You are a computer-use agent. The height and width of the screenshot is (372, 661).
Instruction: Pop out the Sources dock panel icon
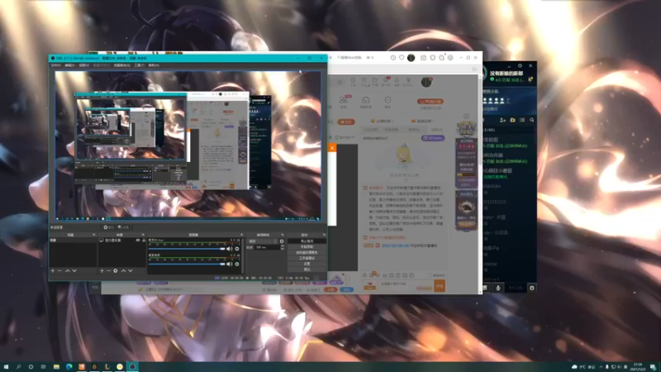[143, 235]
